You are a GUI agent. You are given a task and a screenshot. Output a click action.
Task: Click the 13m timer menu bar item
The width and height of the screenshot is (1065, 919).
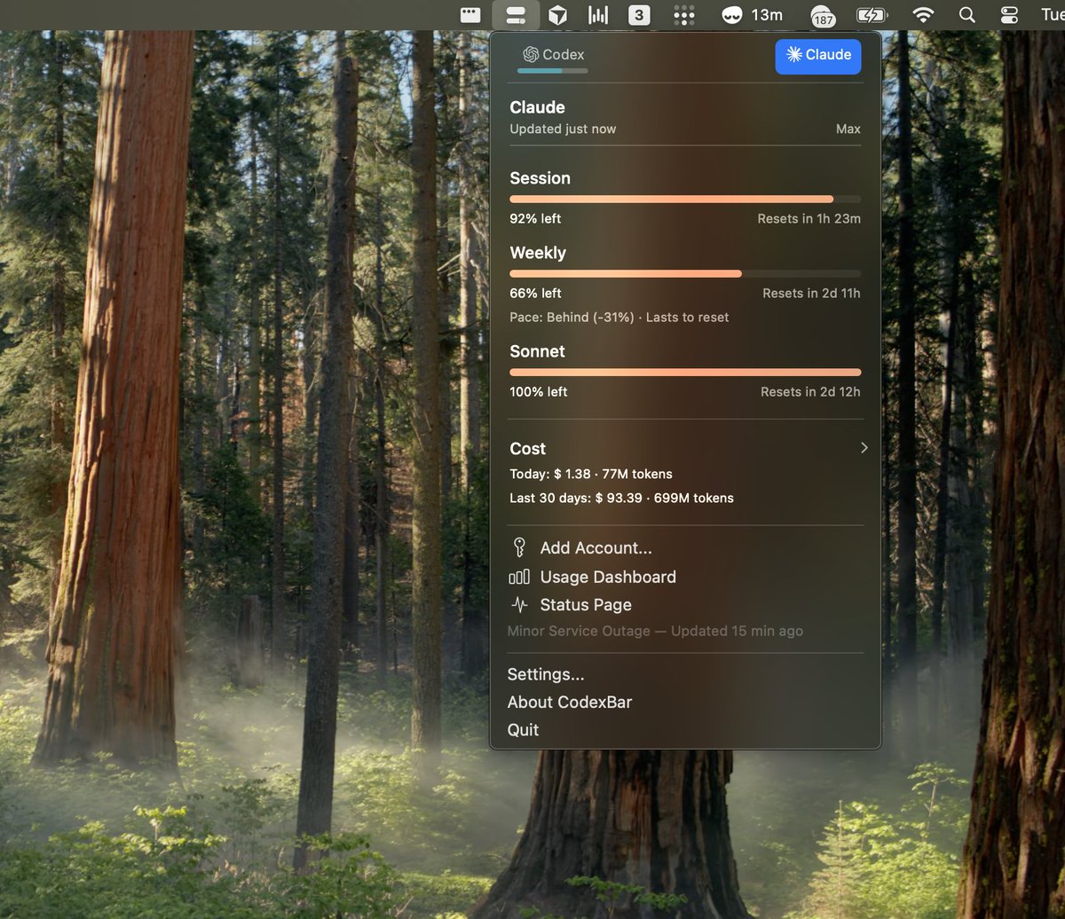point(752,15)
